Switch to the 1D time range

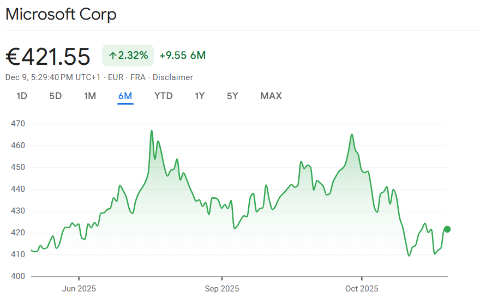[22, 96]
